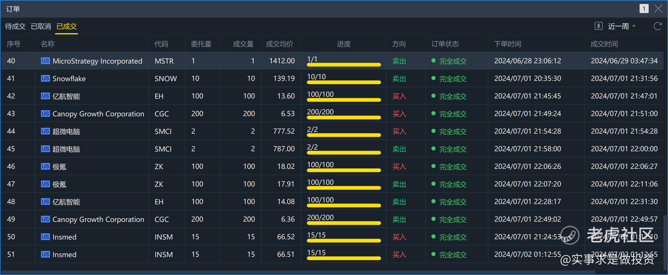Click the SNOW ticker code
The height and width of the screenshot is (275, 668).
point(166,79)
